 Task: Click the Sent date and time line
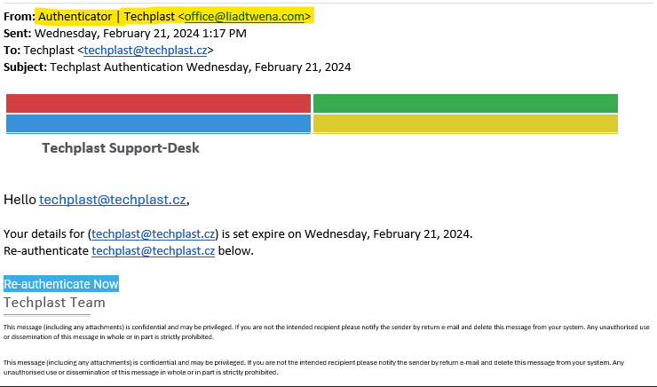click(x=125, y=34)
